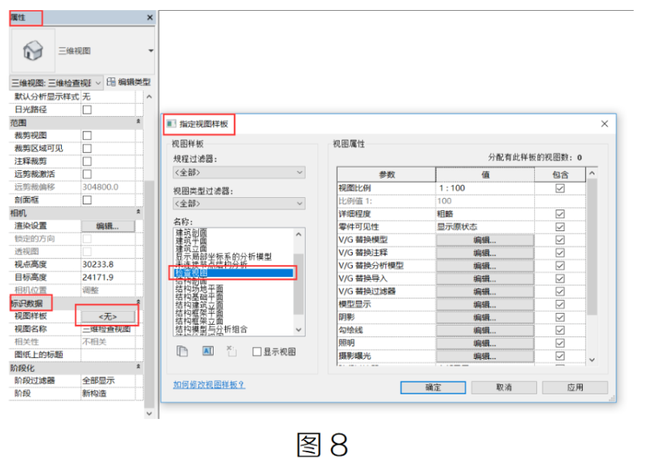The image size is (661, 460).
Task: Select 结构基础平面 in the template list
Action: coord(200,297)
